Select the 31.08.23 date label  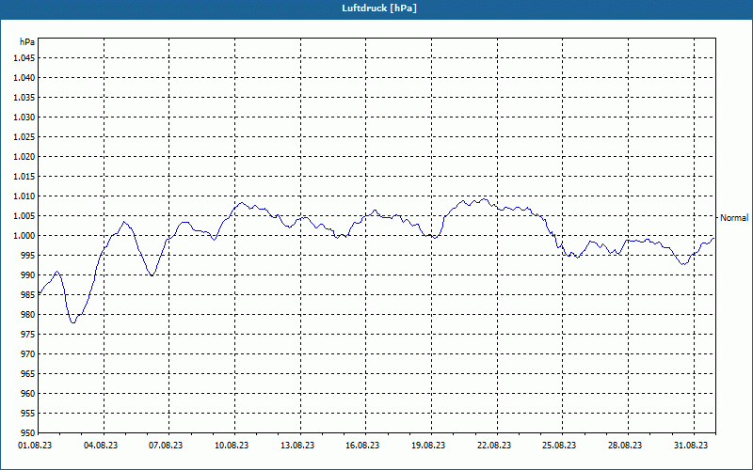point(691,446)
